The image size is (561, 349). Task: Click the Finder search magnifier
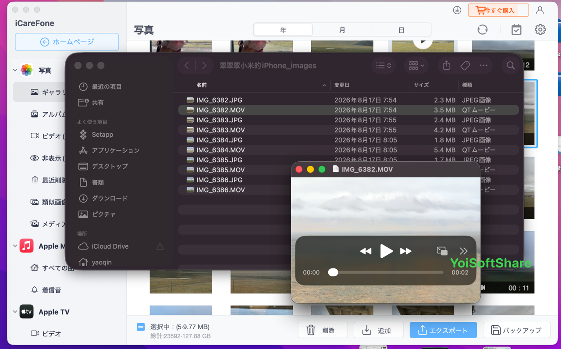click(x=511, y=65)
